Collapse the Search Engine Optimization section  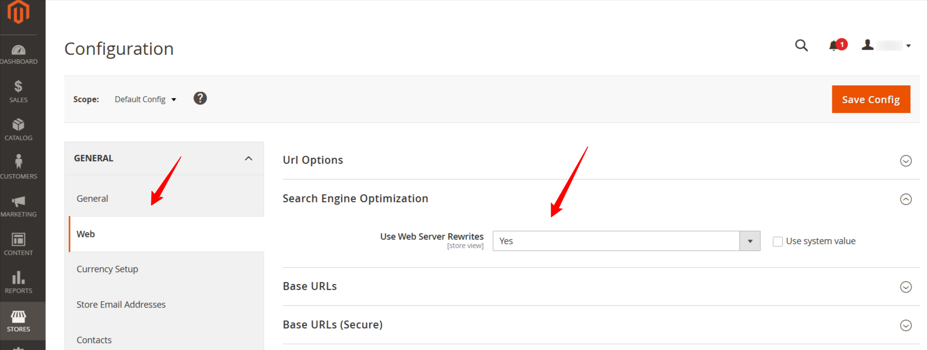pyautogui.click(x=906, y=199)
